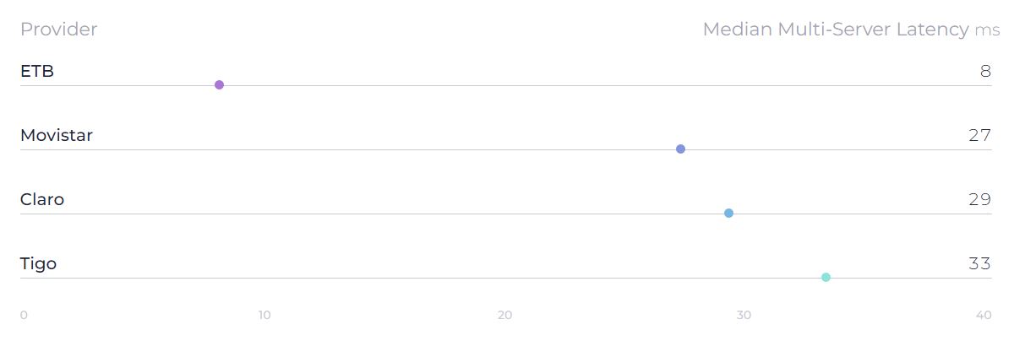This screenshot has width=1025, height=341.
Task: Select the ETB provider label
Action: pos(37,71)
